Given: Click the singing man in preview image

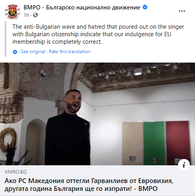Looking at the screenshot, I should click(x=68, y=127).
